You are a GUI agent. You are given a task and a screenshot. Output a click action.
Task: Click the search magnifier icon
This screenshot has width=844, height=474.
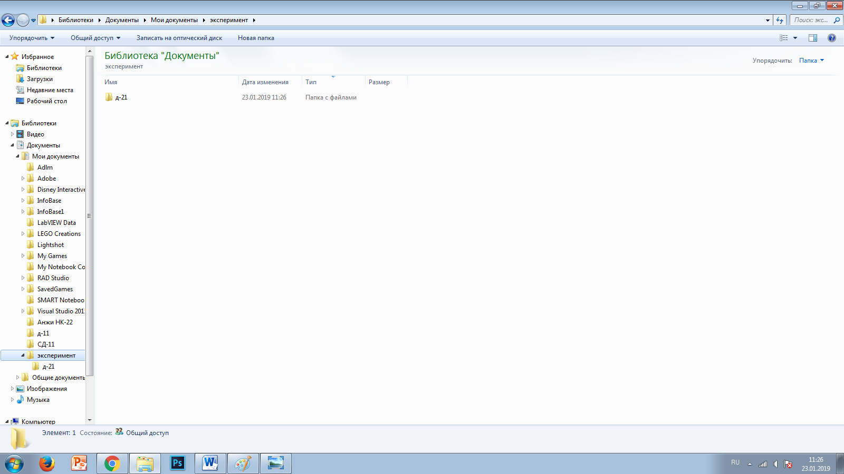(x=837, y=20)
